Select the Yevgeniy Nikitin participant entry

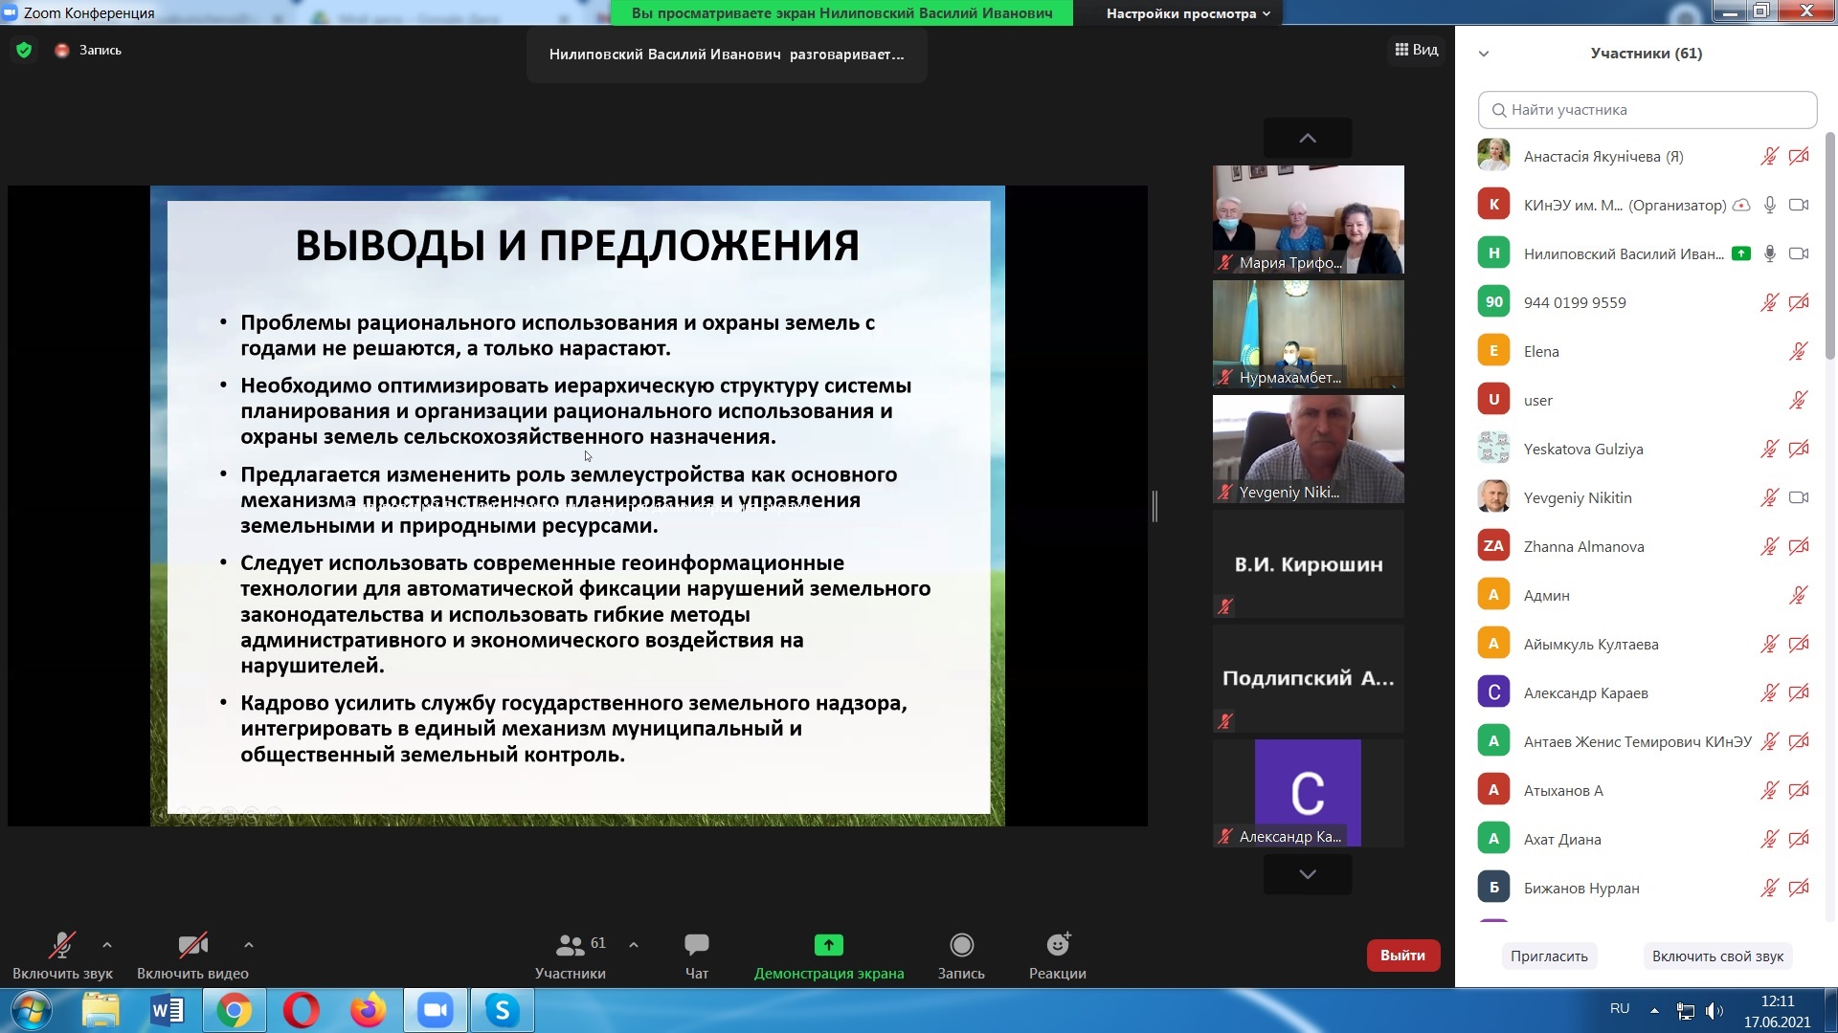pos(1578,497)
